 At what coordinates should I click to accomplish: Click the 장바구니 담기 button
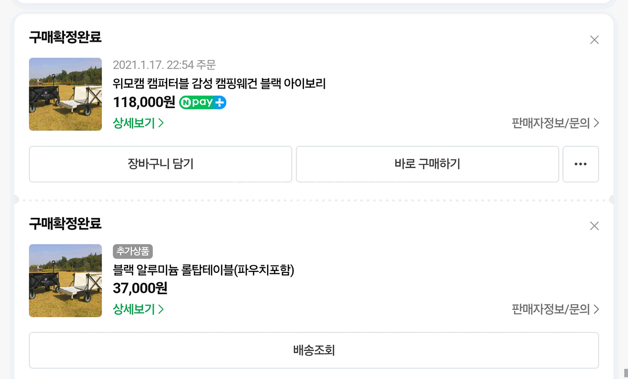pos(161,164)
